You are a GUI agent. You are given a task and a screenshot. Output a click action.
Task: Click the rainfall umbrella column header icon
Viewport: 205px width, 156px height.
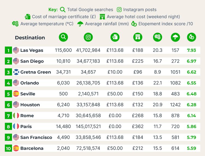175,37
